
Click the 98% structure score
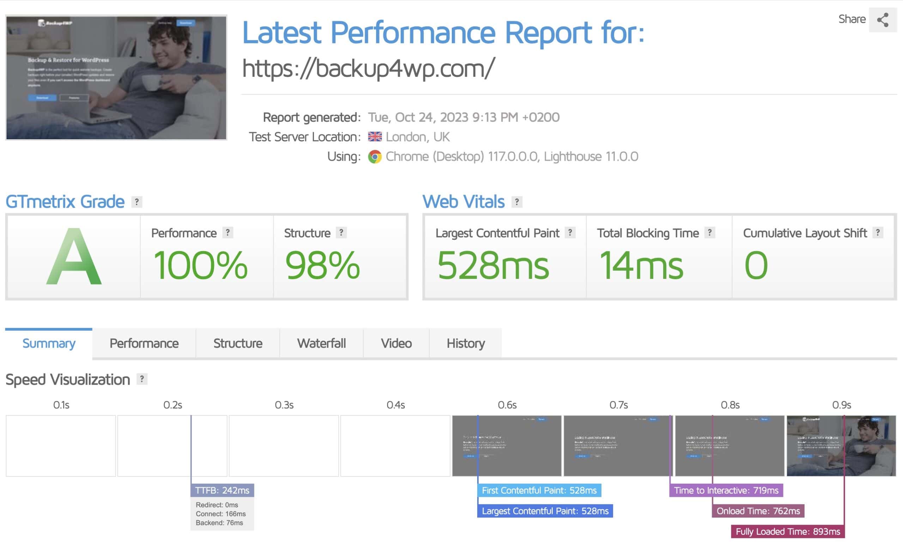(322, 265)
